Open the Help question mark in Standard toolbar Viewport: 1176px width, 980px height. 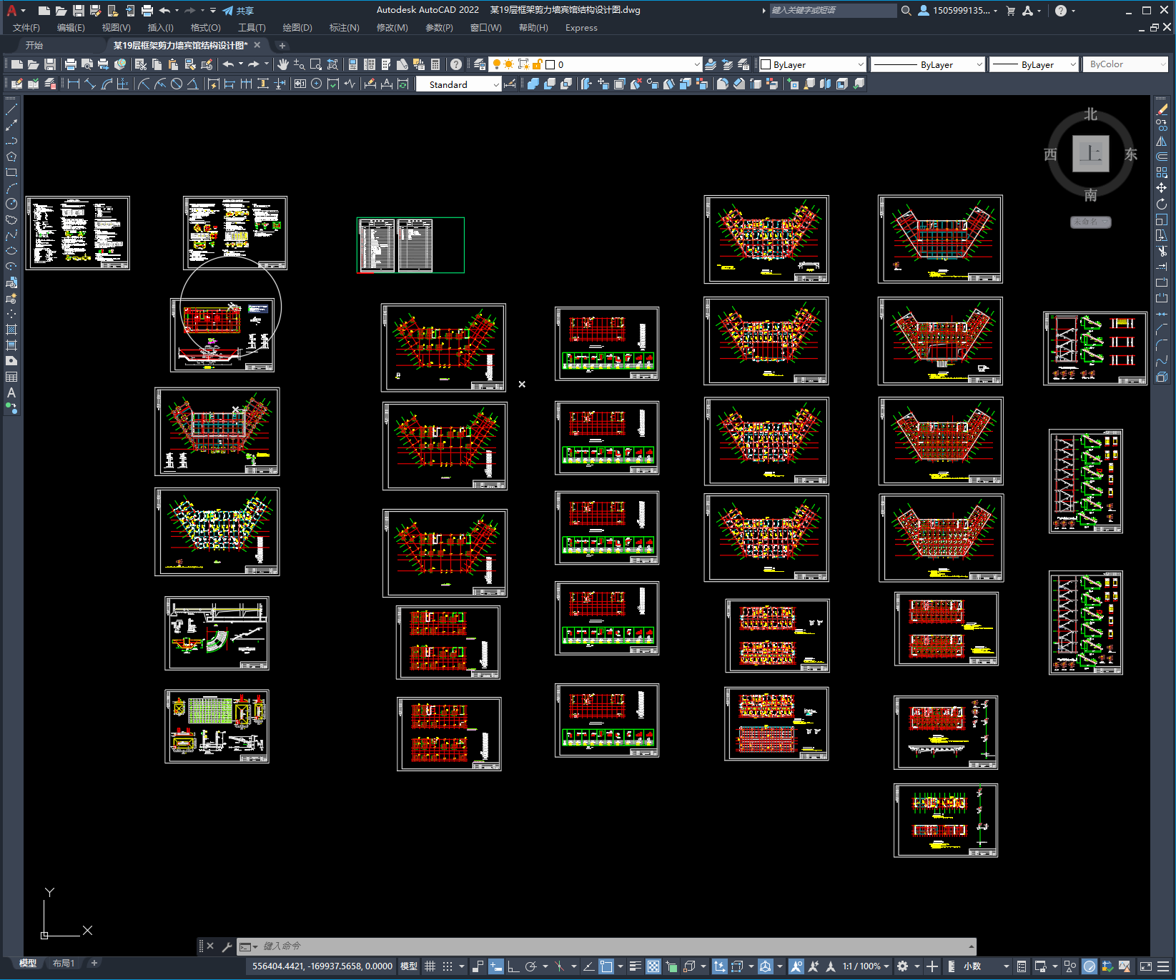point(456,64)
